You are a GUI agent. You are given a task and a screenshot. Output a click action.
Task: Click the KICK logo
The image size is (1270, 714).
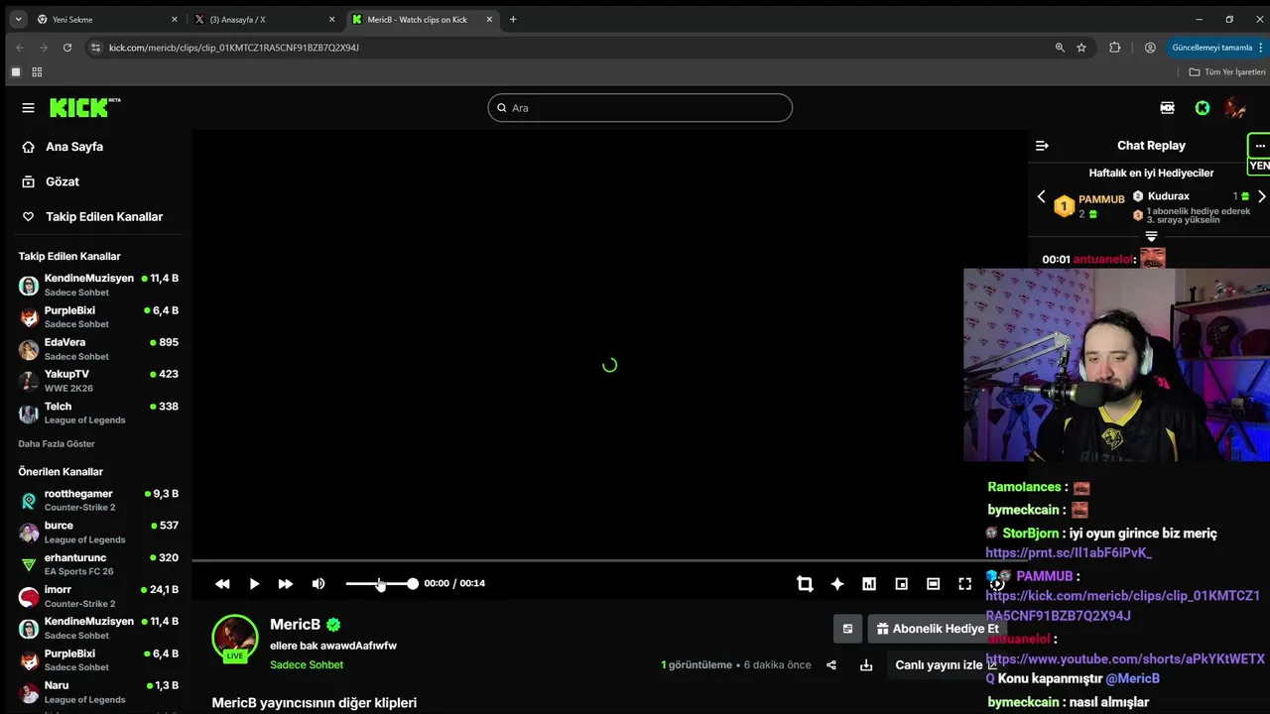pos(85,107)
